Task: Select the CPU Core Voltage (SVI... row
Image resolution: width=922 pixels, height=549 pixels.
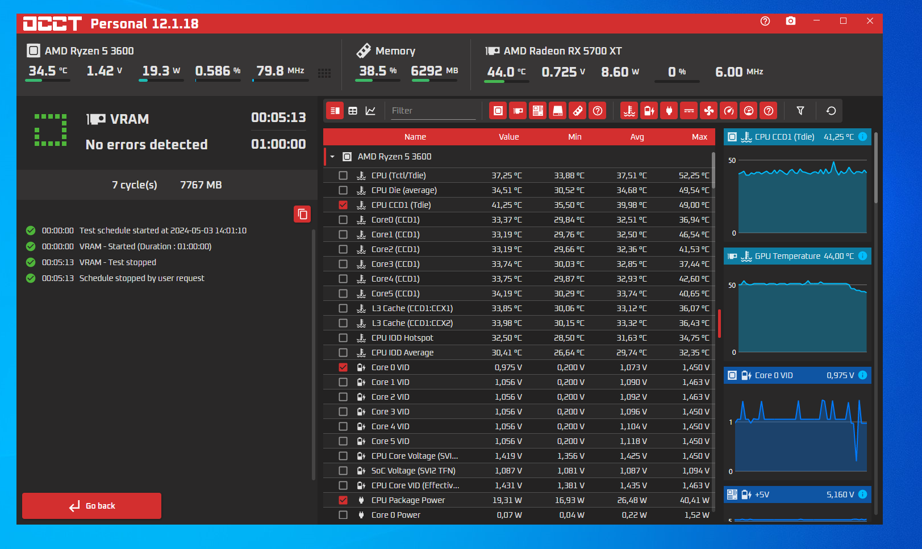Action: [x=517, y=456]
